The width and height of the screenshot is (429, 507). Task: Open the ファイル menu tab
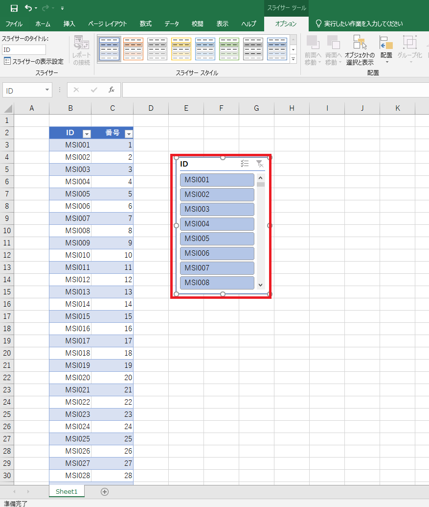(x=14, y=24)
